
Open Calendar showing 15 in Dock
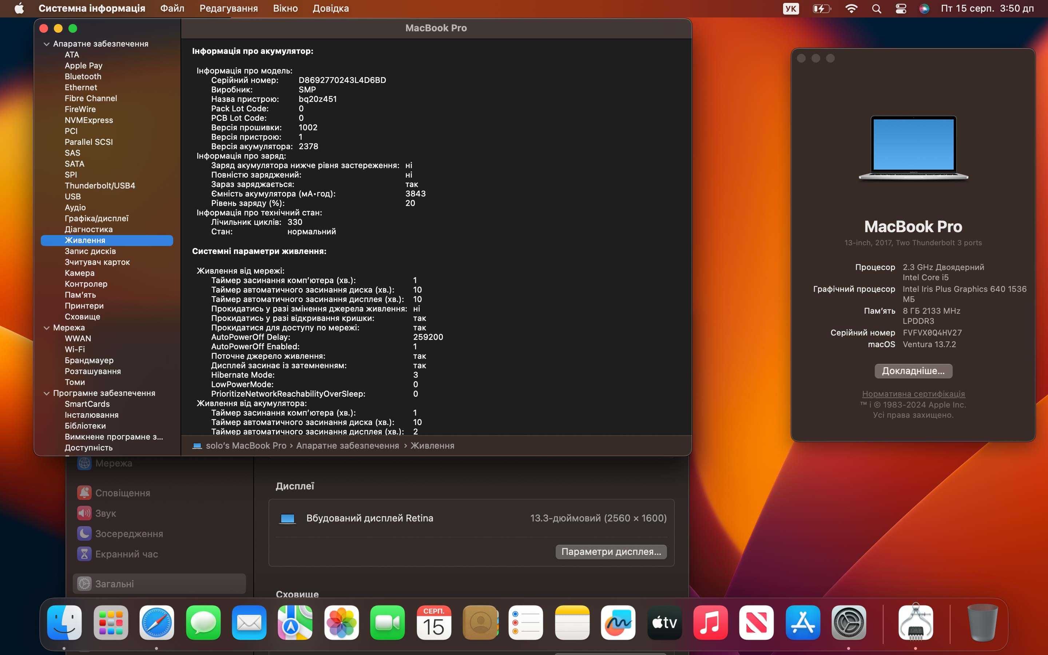[433, 623]
